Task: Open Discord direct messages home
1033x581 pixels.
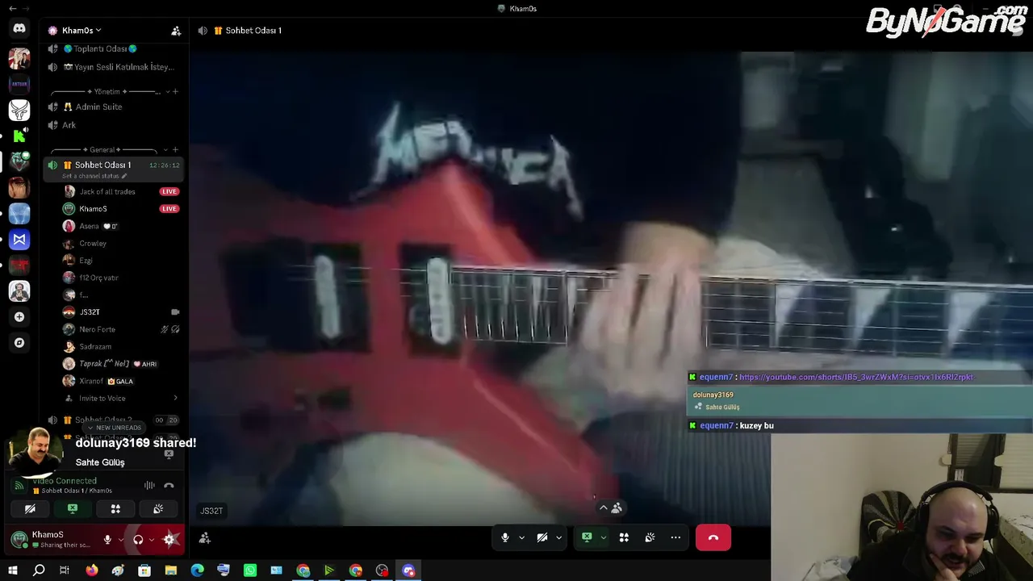Action: [x=19, y=28]
